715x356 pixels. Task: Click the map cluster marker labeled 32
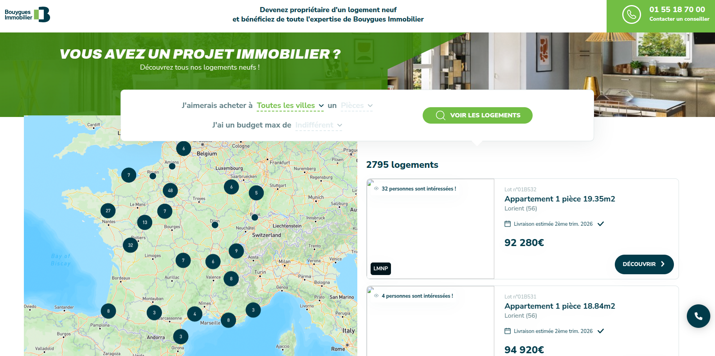click(x=130, y=245)
